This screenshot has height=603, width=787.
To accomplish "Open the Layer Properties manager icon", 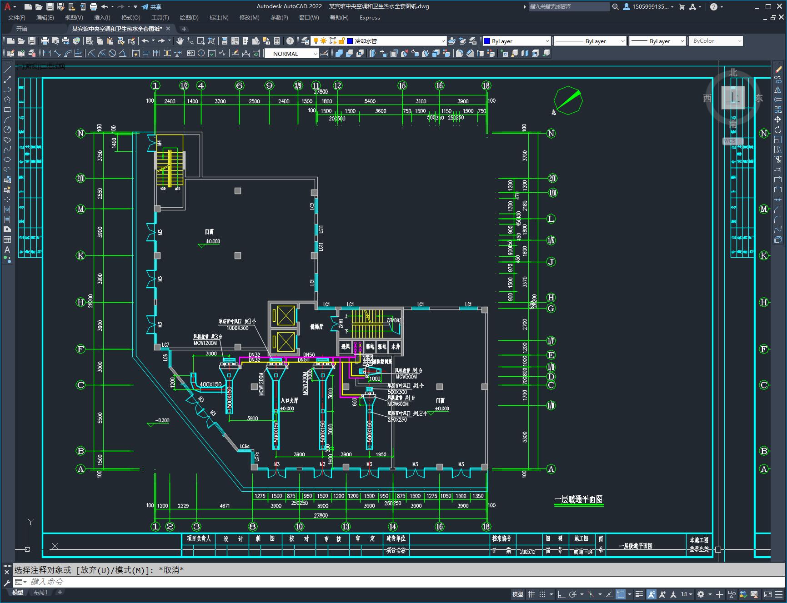I will click(x=305, y=41).
